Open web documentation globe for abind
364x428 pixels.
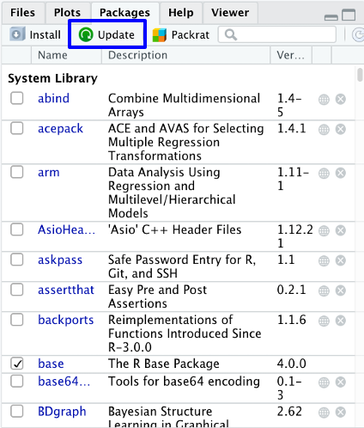point(324,100)
